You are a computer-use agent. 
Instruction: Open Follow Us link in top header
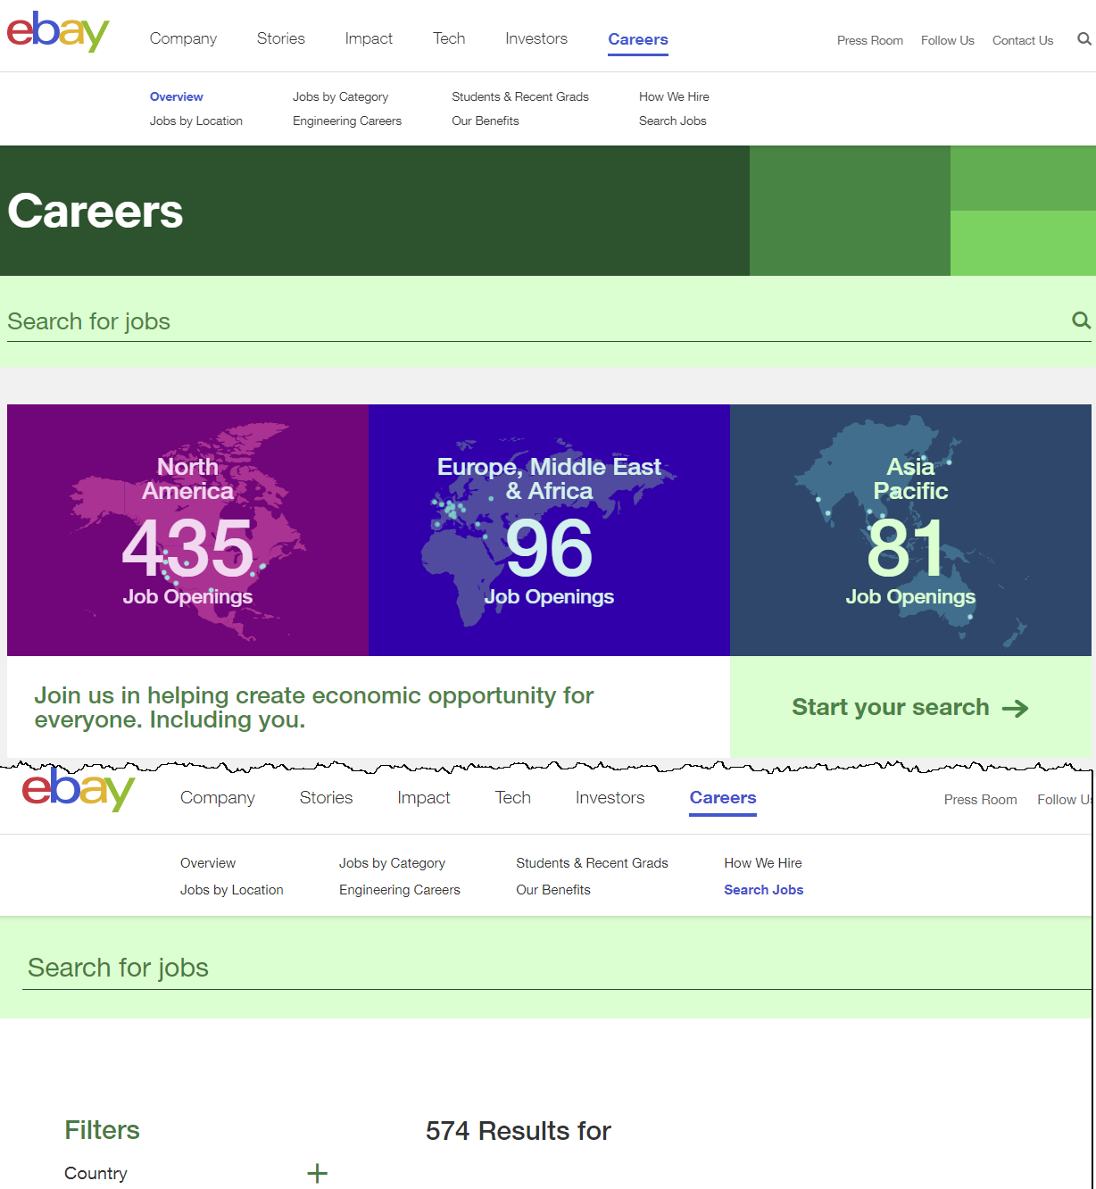click(948, 40)
